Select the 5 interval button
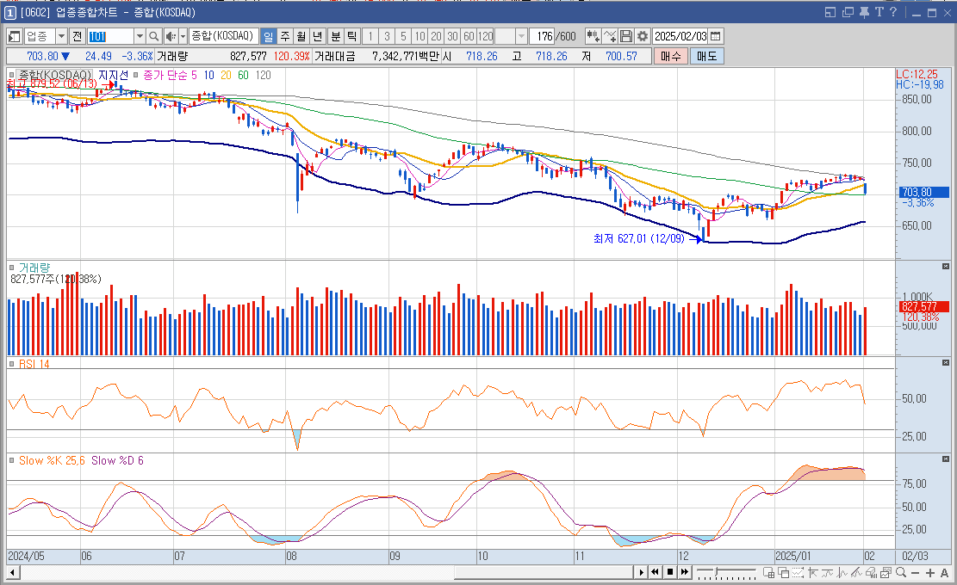 point(403,36)
